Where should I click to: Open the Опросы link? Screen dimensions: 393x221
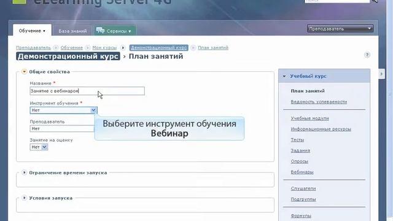pos(299,161)
